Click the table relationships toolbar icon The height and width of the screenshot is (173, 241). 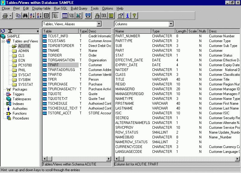coord(88,16)
